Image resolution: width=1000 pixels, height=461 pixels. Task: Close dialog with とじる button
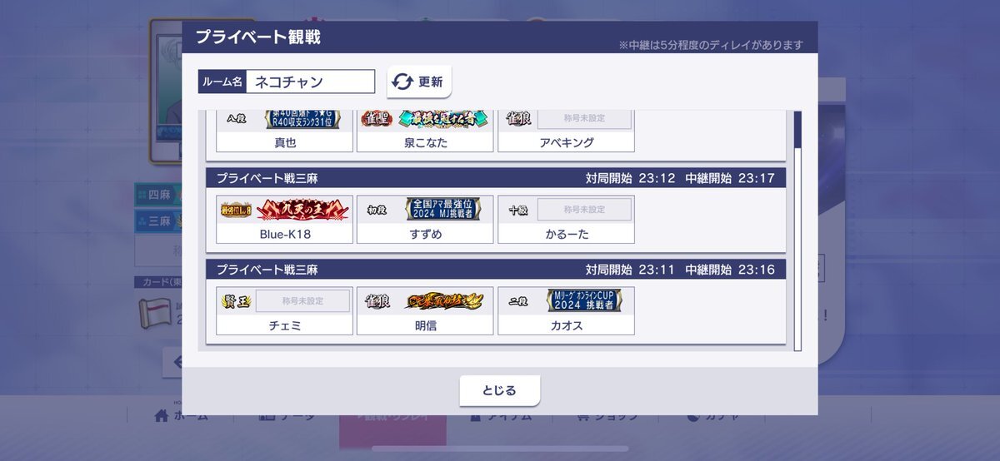tap(500, 390)
